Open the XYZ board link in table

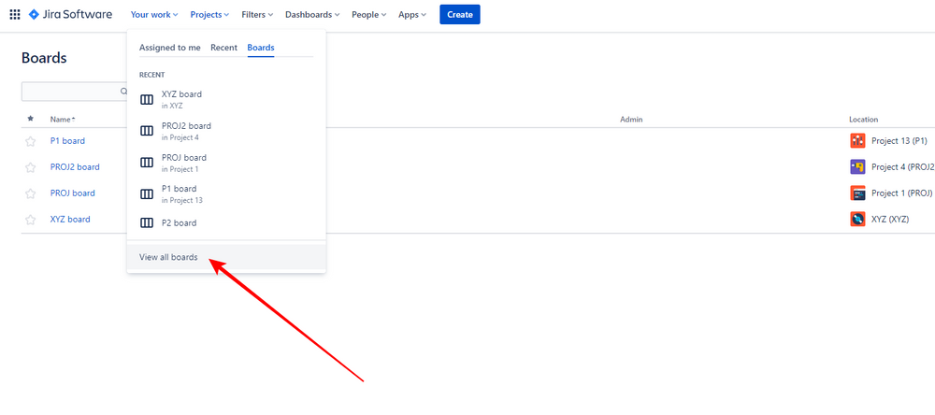tap(70, 220)
